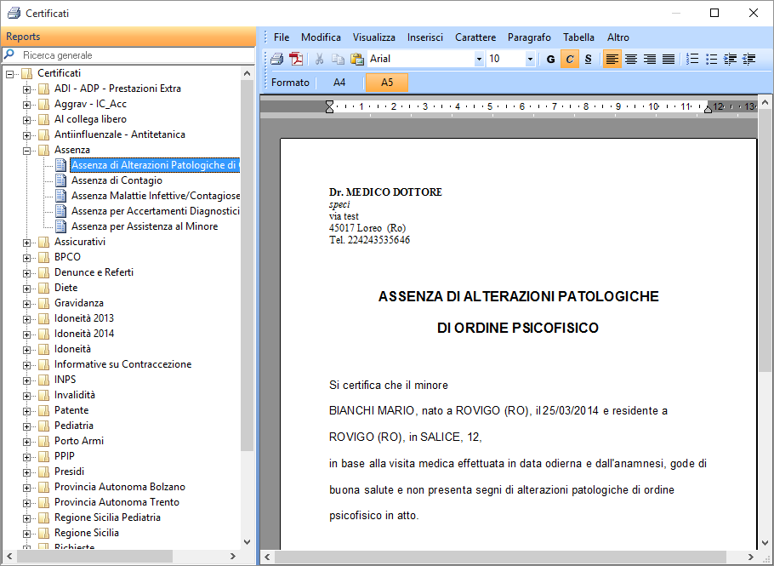Align text to the left
Viewport: 774px width, 566px height.
[x=612, y=60]
